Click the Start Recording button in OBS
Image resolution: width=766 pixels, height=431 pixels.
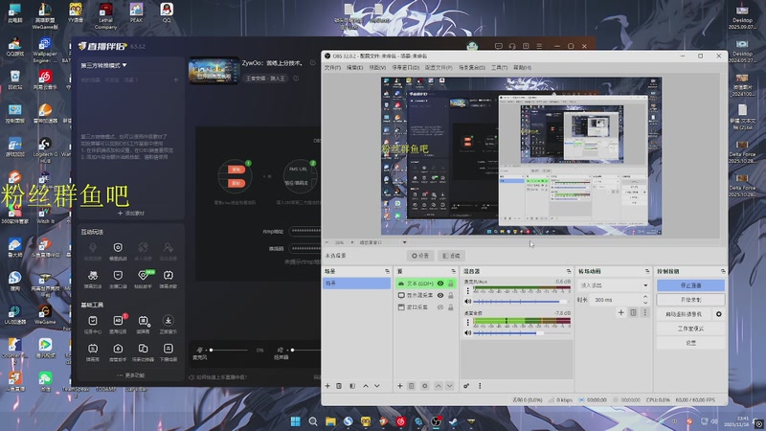(690, 300)
